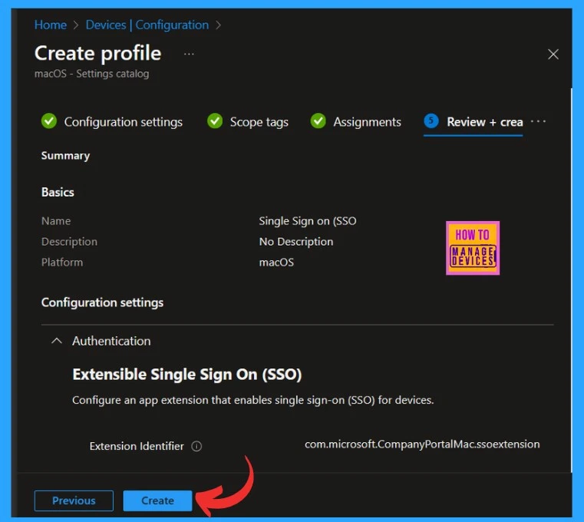The image size is (584, 522).
Task: Switch to Assignments step
Action: click(367, 122)
